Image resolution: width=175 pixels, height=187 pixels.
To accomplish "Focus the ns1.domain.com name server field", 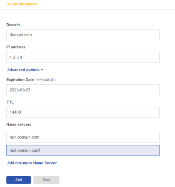I will click(83, 137).
